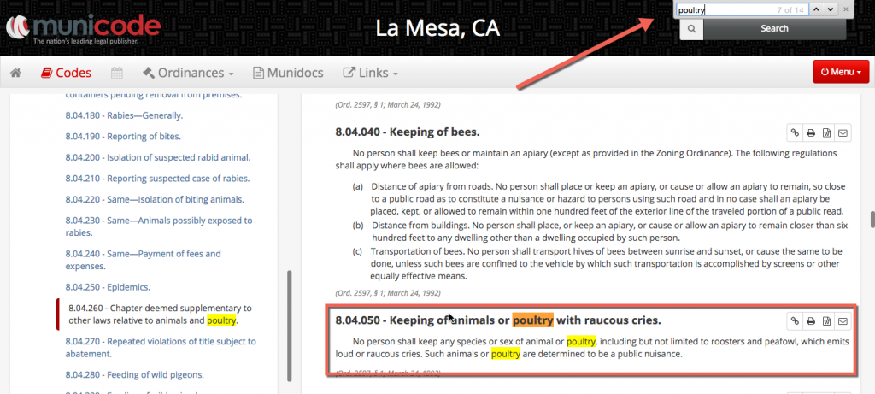Click the home icon in navigation bar

15,73
